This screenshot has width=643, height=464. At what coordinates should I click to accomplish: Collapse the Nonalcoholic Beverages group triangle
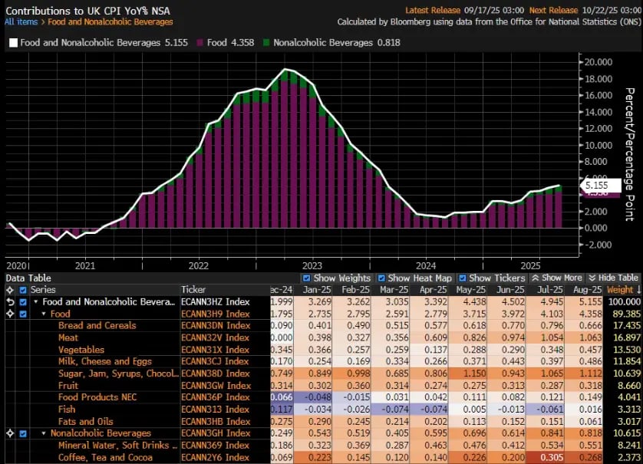point(44,433)
